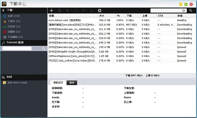Viewport: 197px width, 118px height.
Task: Switch to the 檔案 tab
Action: [x=72, y=82]
